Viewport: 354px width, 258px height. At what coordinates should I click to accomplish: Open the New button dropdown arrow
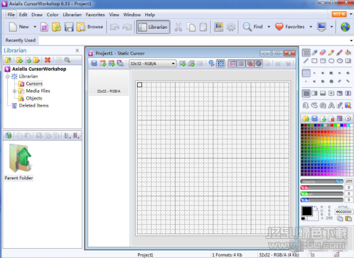pyautogui.click(x=35, y=27)
